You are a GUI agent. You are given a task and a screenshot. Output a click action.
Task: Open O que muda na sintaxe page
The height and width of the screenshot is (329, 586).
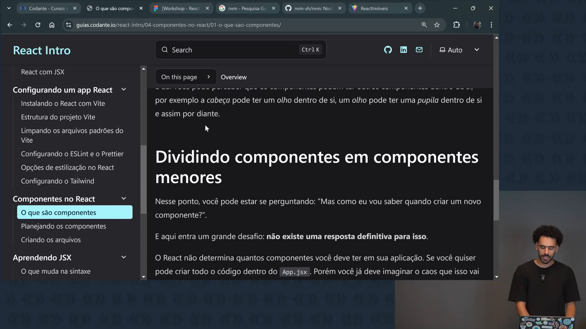point(56,271)
